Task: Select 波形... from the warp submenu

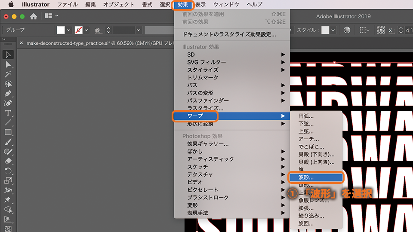Action: coord(316,177)
